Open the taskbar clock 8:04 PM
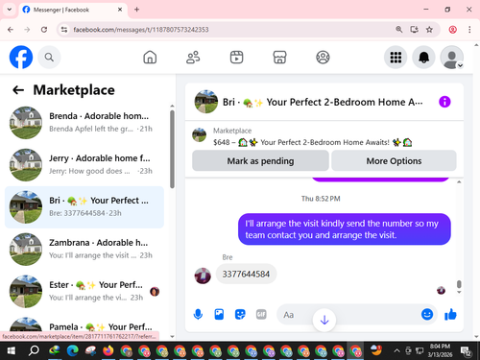 coord(440,350)
